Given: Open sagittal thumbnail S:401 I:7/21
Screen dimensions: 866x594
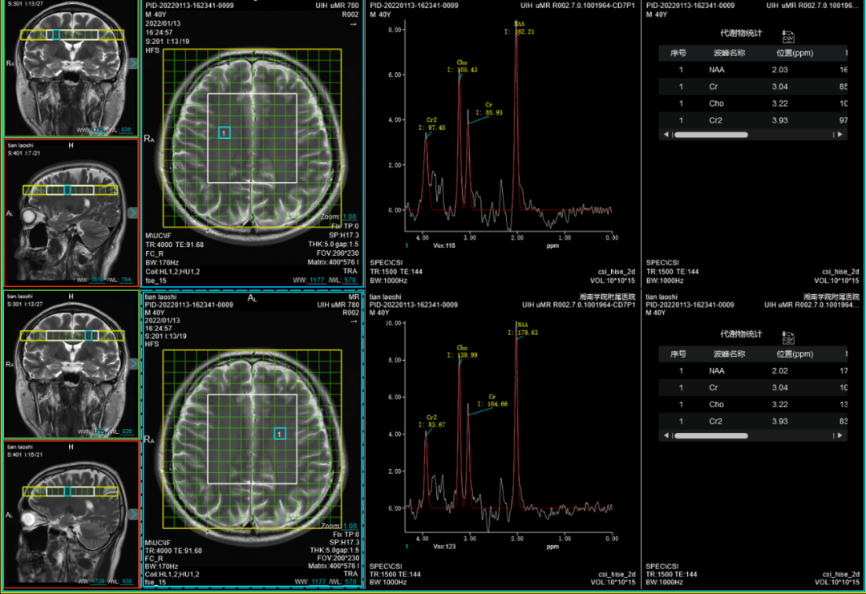Looking at the screenshot, I should click(71, 212).
